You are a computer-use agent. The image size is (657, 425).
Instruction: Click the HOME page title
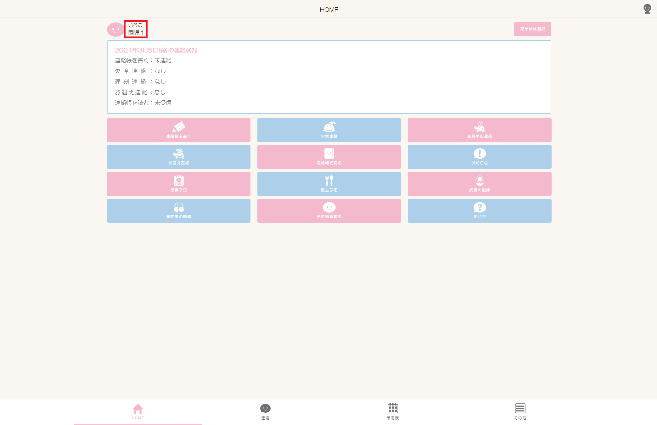(x=329, y=10)
